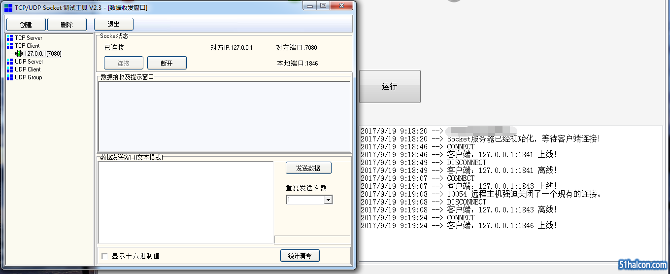
Task: Click inside the data send text area
Action: 186,203
